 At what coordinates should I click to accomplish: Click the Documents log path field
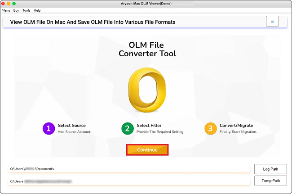pos(129,169)
